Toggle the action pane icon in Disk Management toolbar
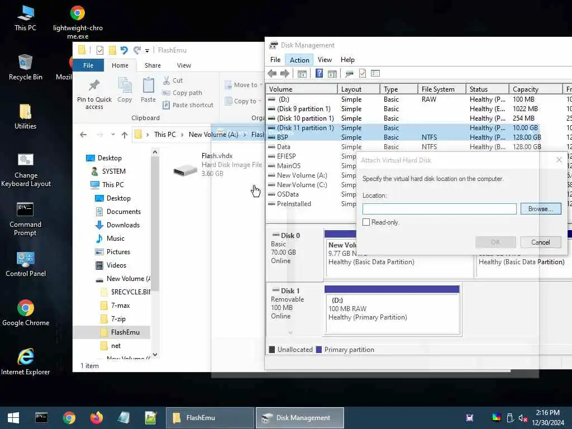572x429 pixels. tap(332, 74)
